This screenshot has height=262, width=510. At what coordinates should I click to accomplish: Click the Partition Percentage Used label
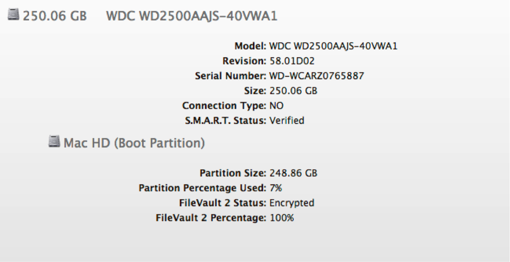point(202,188)
